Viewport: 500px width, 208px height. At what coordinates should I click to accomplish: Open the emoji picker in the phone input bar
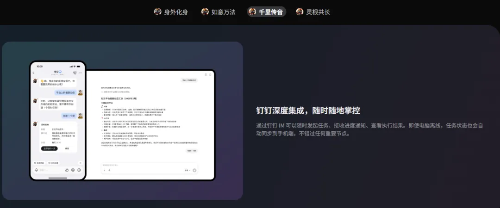click(x=73, y=170)
